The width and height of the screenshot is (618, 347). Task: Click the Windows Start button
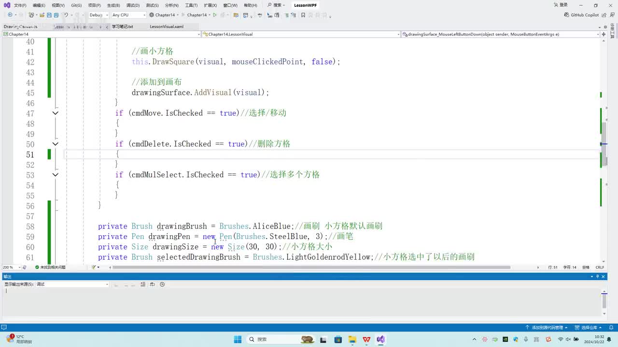pos(238,339)
